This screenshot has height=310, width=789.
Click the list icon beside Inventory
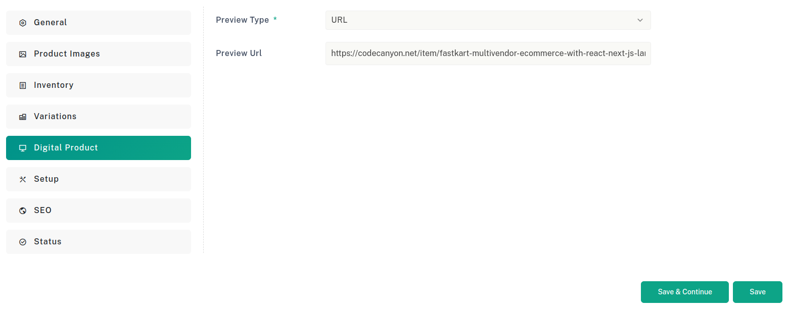pos(22,85)
